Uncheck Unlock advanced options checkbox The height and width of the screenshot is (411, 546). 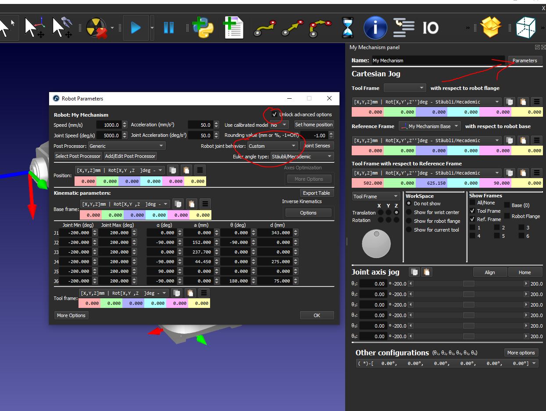click(x=275, y=114)
